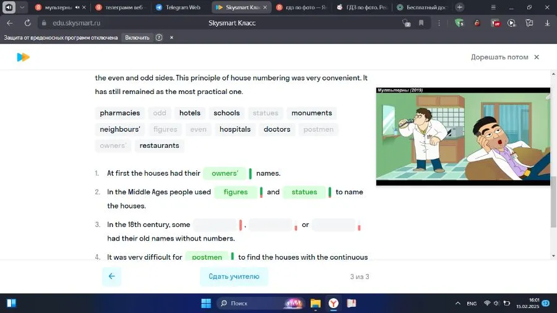Click the filled answer 'statues' in sentence 2
This screenshot has height=313, width=557.
click(x=304, y=192)
